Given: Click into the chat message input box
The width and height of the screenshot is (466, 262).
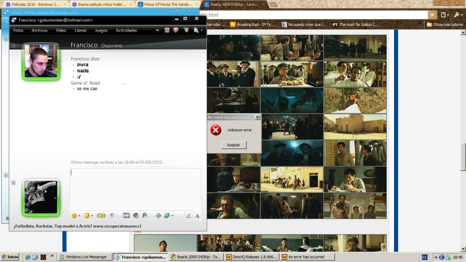Looking at the screenshot, I should point(136,189).
